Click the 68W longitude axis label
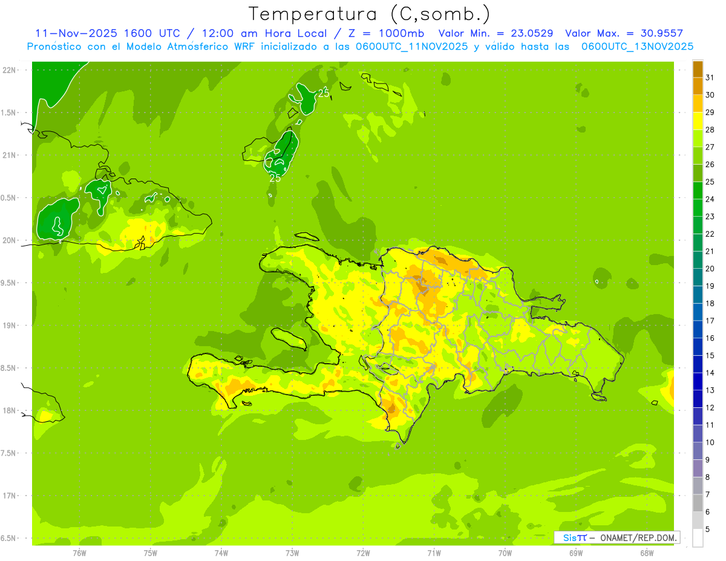The height and width of the screenshot is (561, 726). click(x=647, y=553)
